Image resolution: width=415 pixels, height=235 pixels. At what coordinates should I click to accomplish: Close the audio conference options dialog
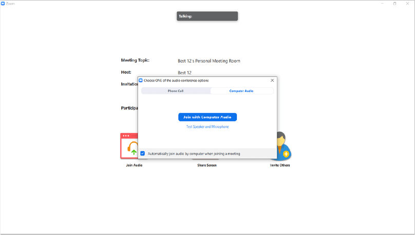272,81
